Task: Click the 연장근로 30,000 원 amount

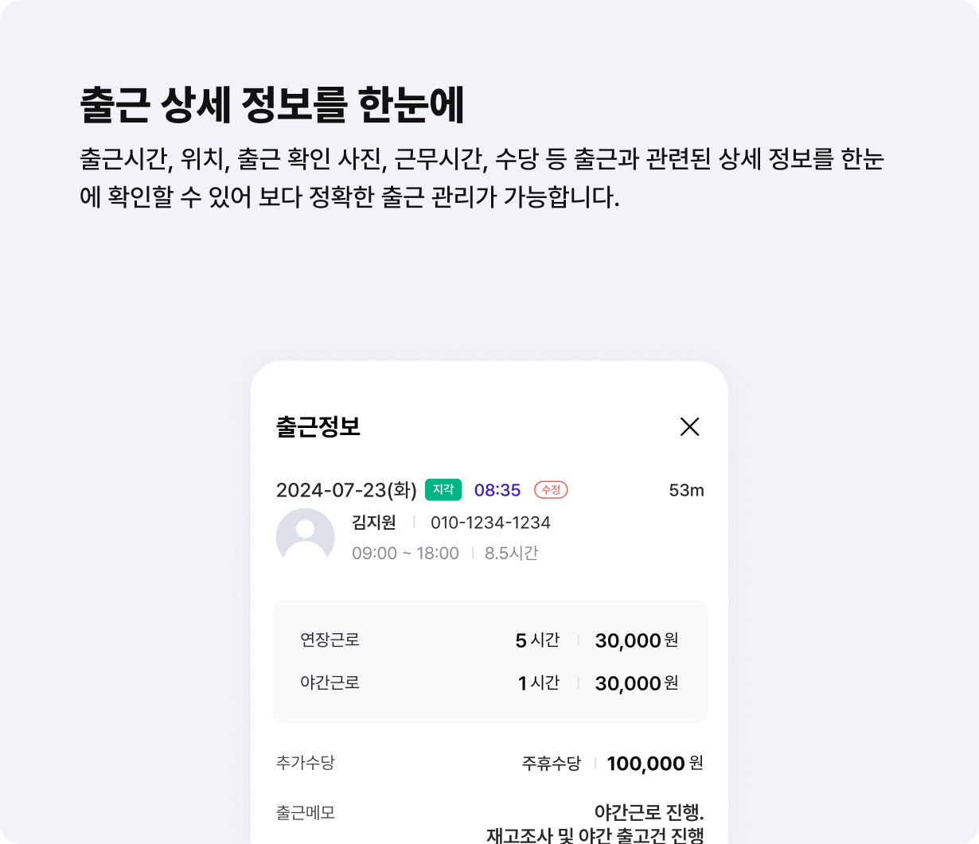Action: pyautogui.click(x=637, y=640)
